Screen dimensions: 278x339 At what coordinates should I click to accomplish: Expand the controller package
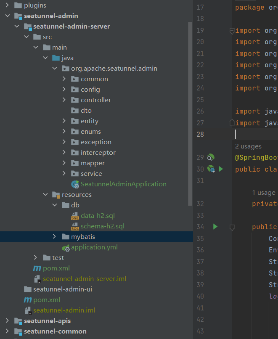coord(64,100)
